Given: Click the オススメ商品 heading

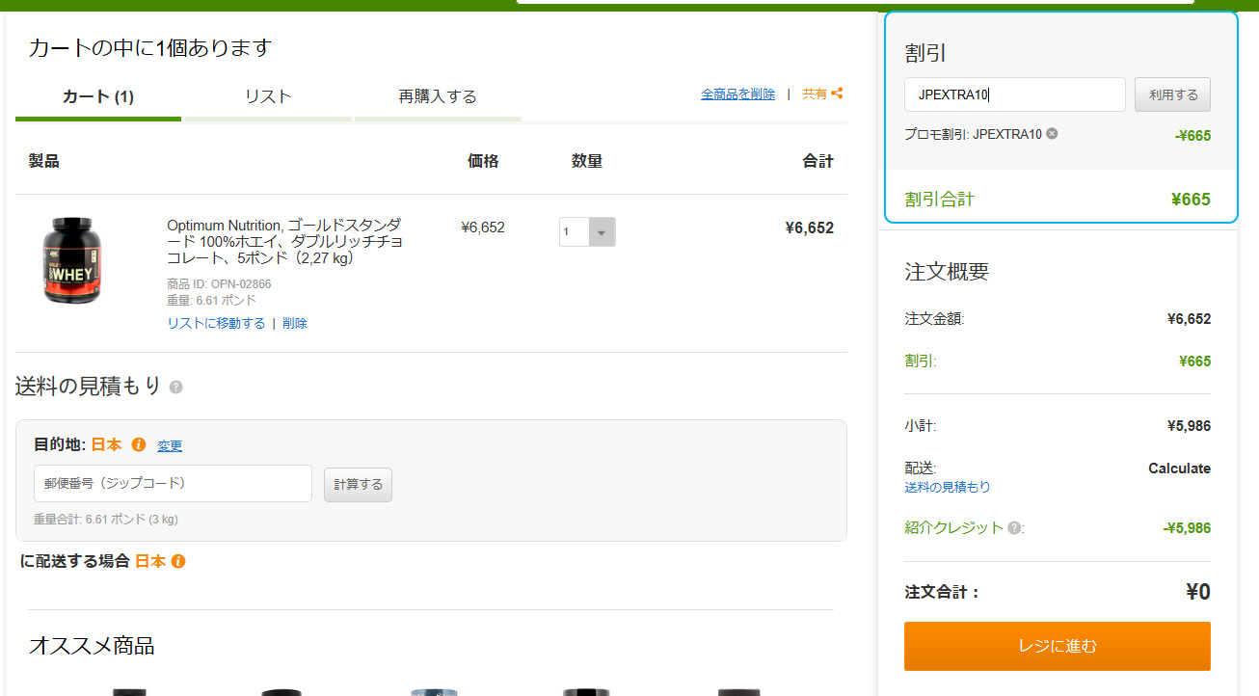Looking at the screenshot, I should pos(92,645).
